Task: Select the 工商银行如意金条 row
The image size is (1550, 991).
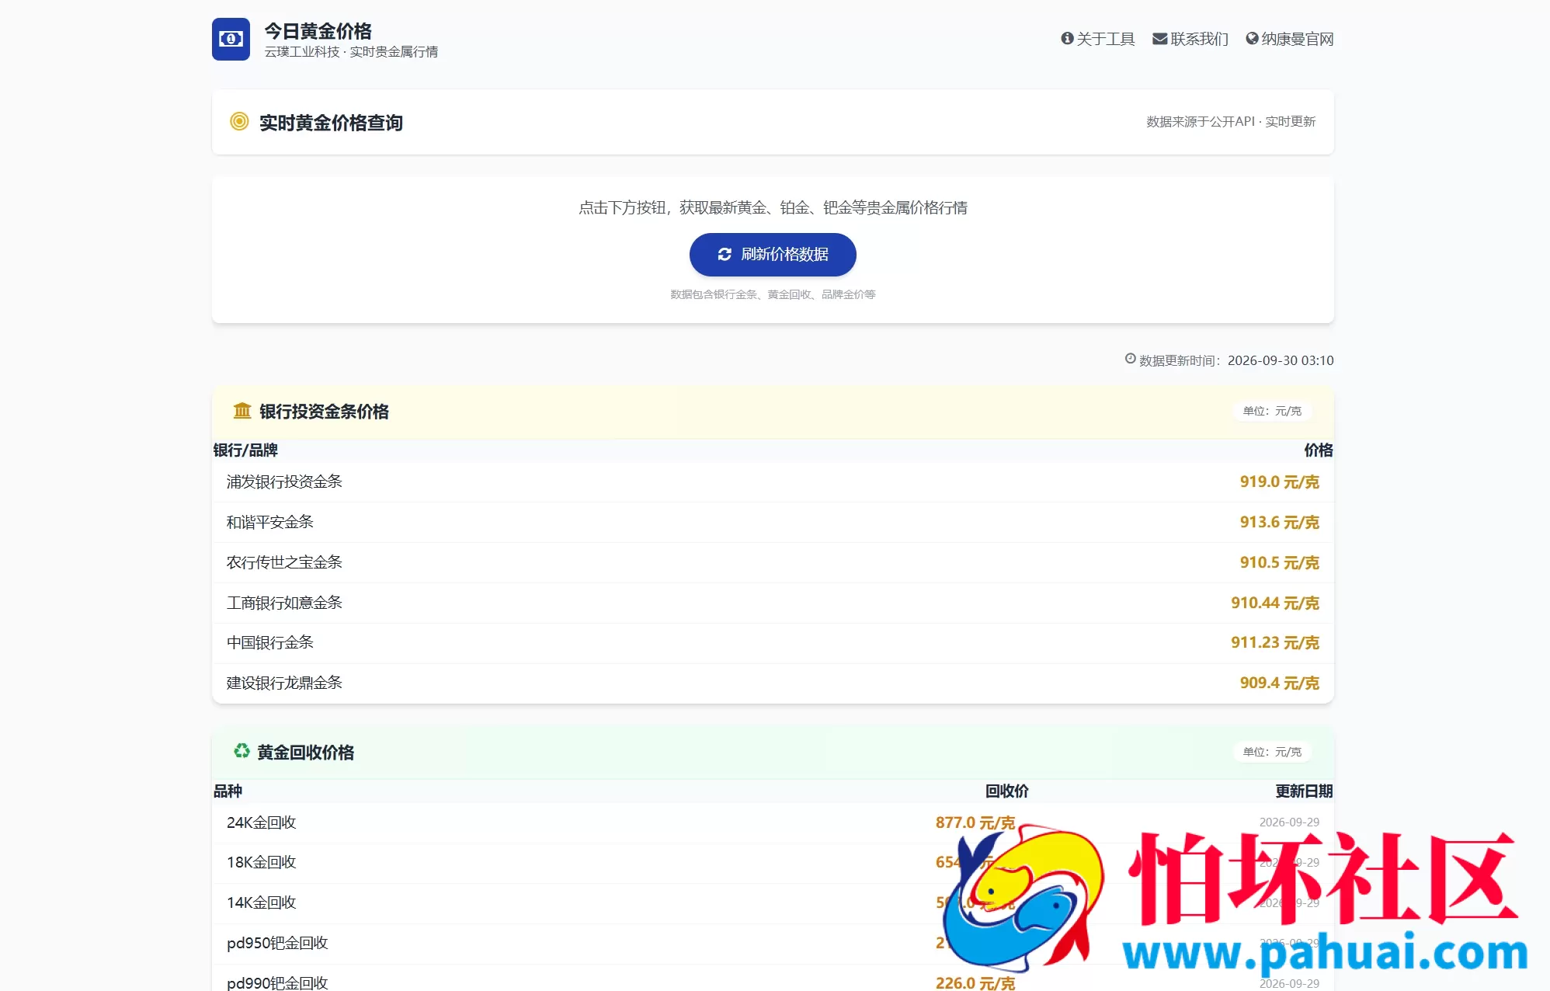Action: coord(773,603)
